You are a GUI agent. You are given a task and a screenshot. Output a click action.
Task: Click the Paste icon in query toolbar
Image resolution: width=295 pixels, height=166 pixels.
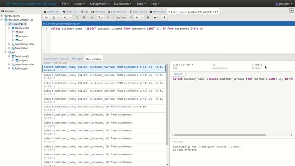click(x=84, y=18)
